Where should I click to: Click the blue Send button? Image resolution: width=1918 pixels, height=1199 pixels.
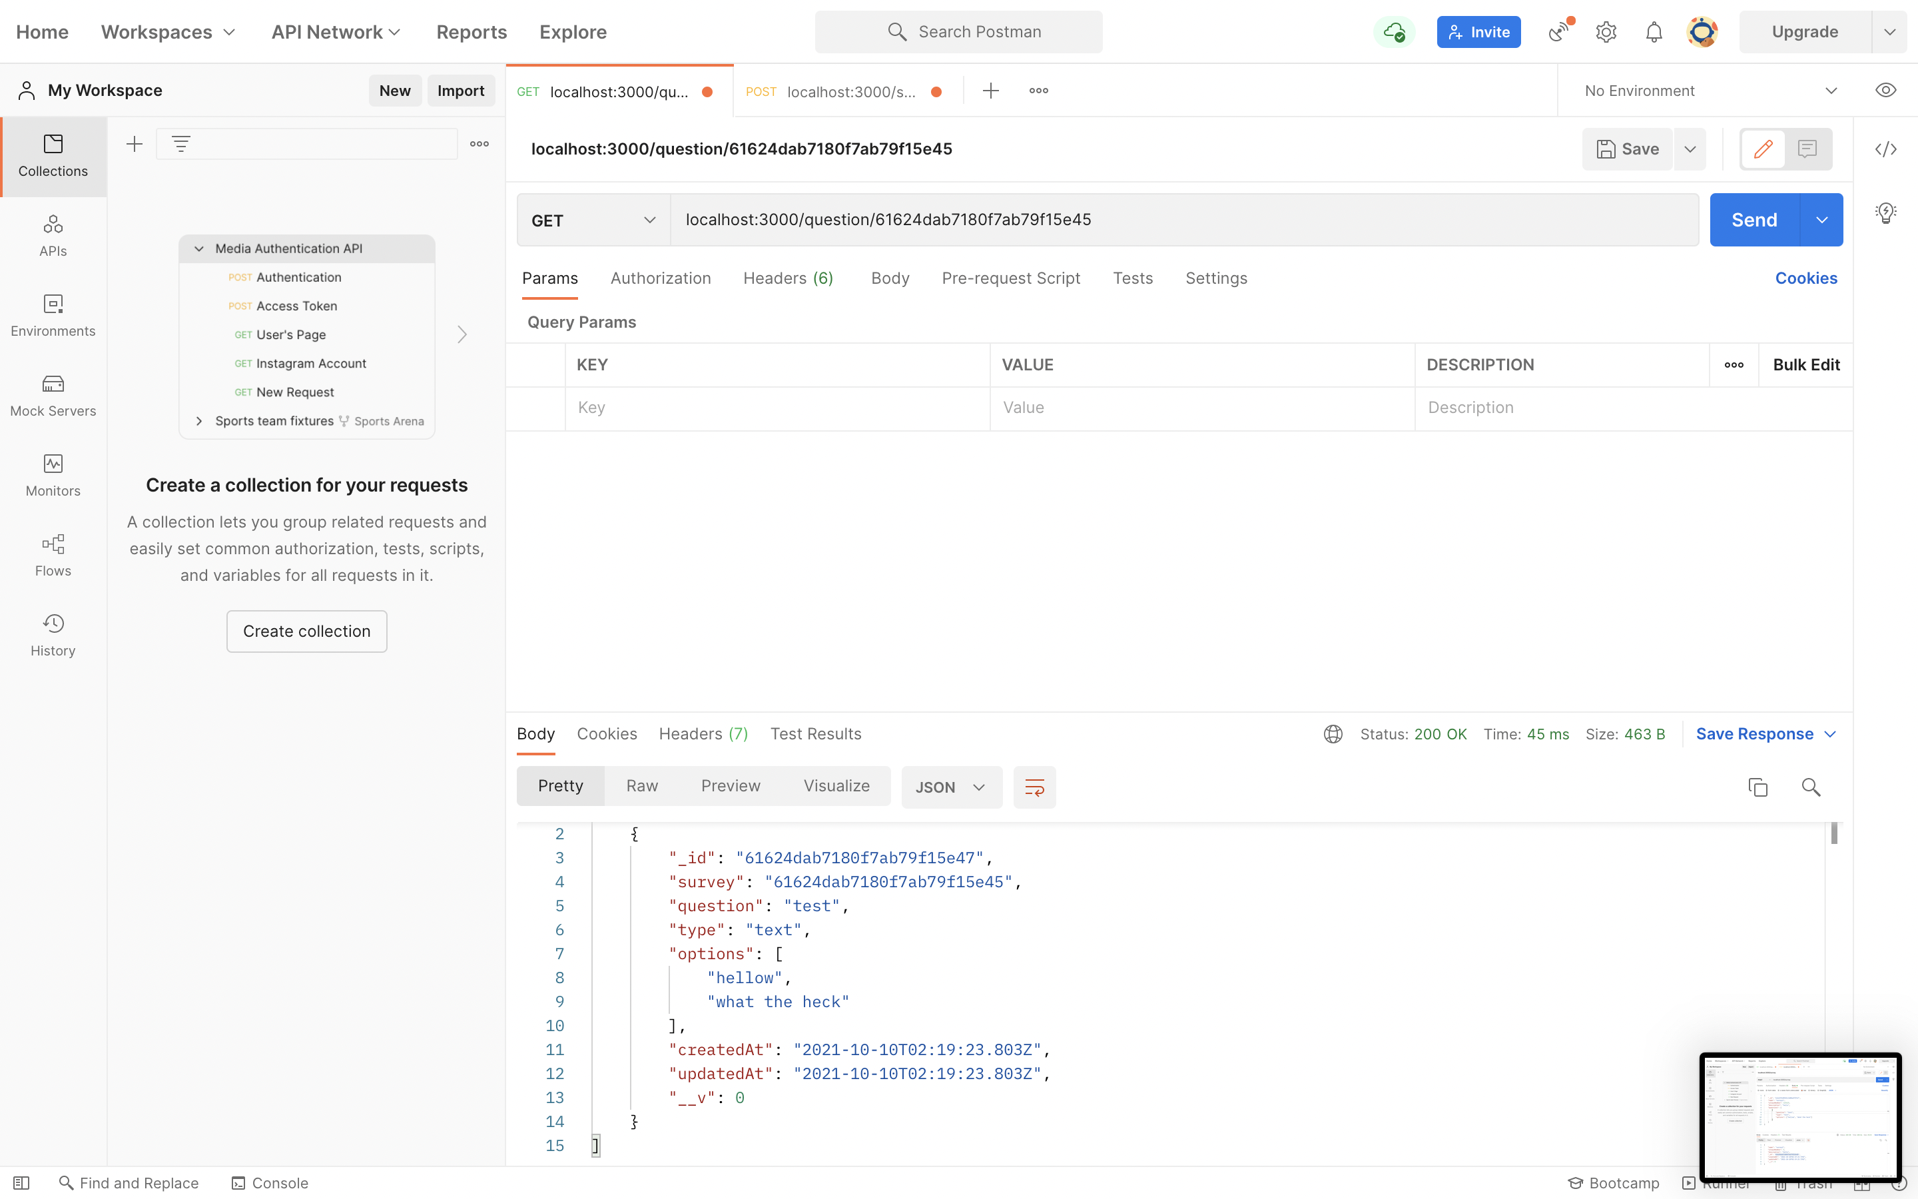tap(1754, 220)
